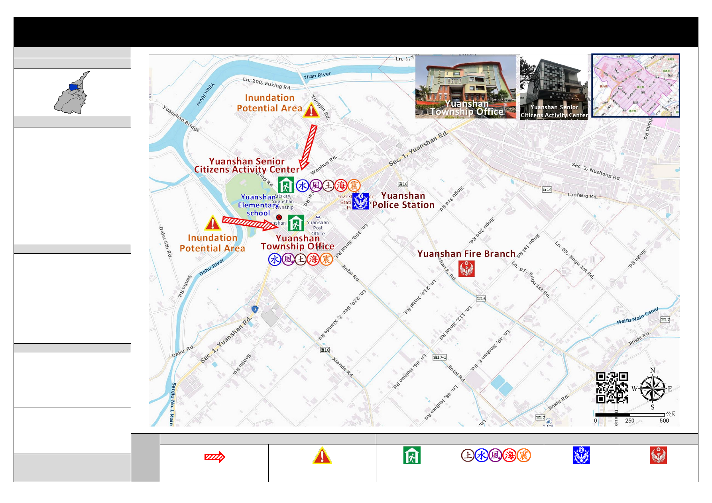Click the red 海 circle in the legend
Viewport: 712px width, 503px height.
[x=510, y=455]
